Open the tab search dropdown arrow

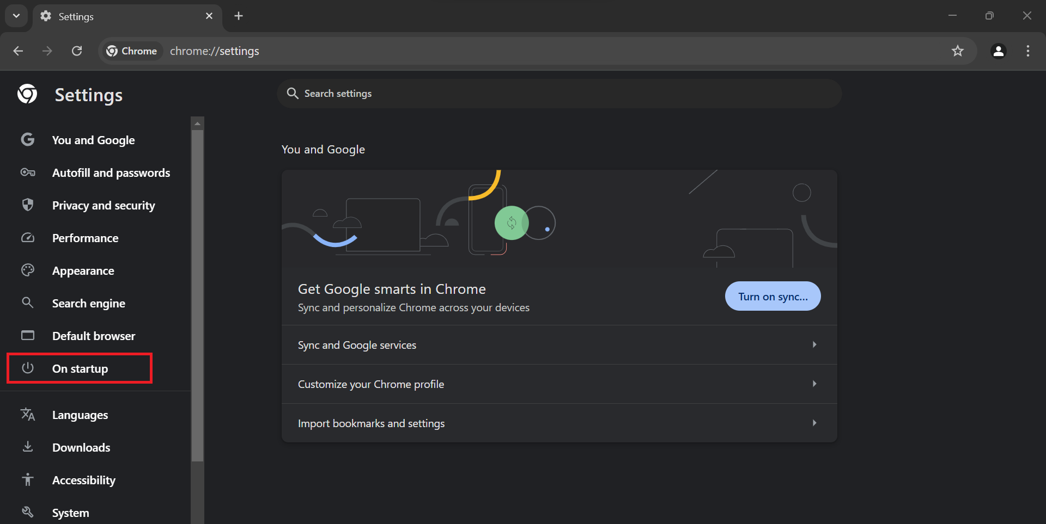16,16
